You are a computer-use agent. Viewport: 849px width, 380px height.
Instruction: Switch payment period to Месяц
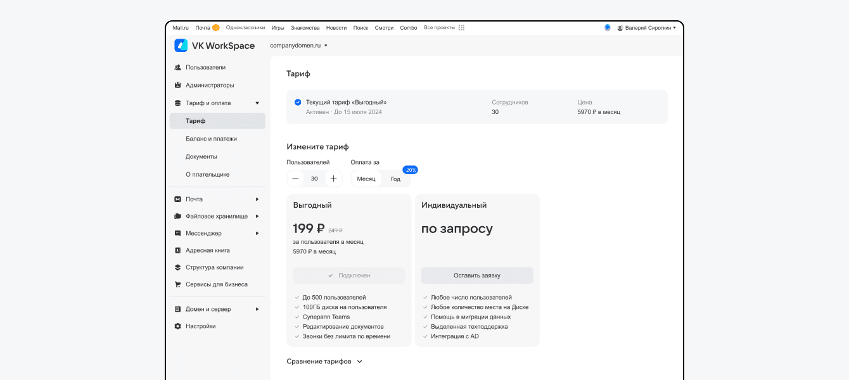click(x=366, y=179)
